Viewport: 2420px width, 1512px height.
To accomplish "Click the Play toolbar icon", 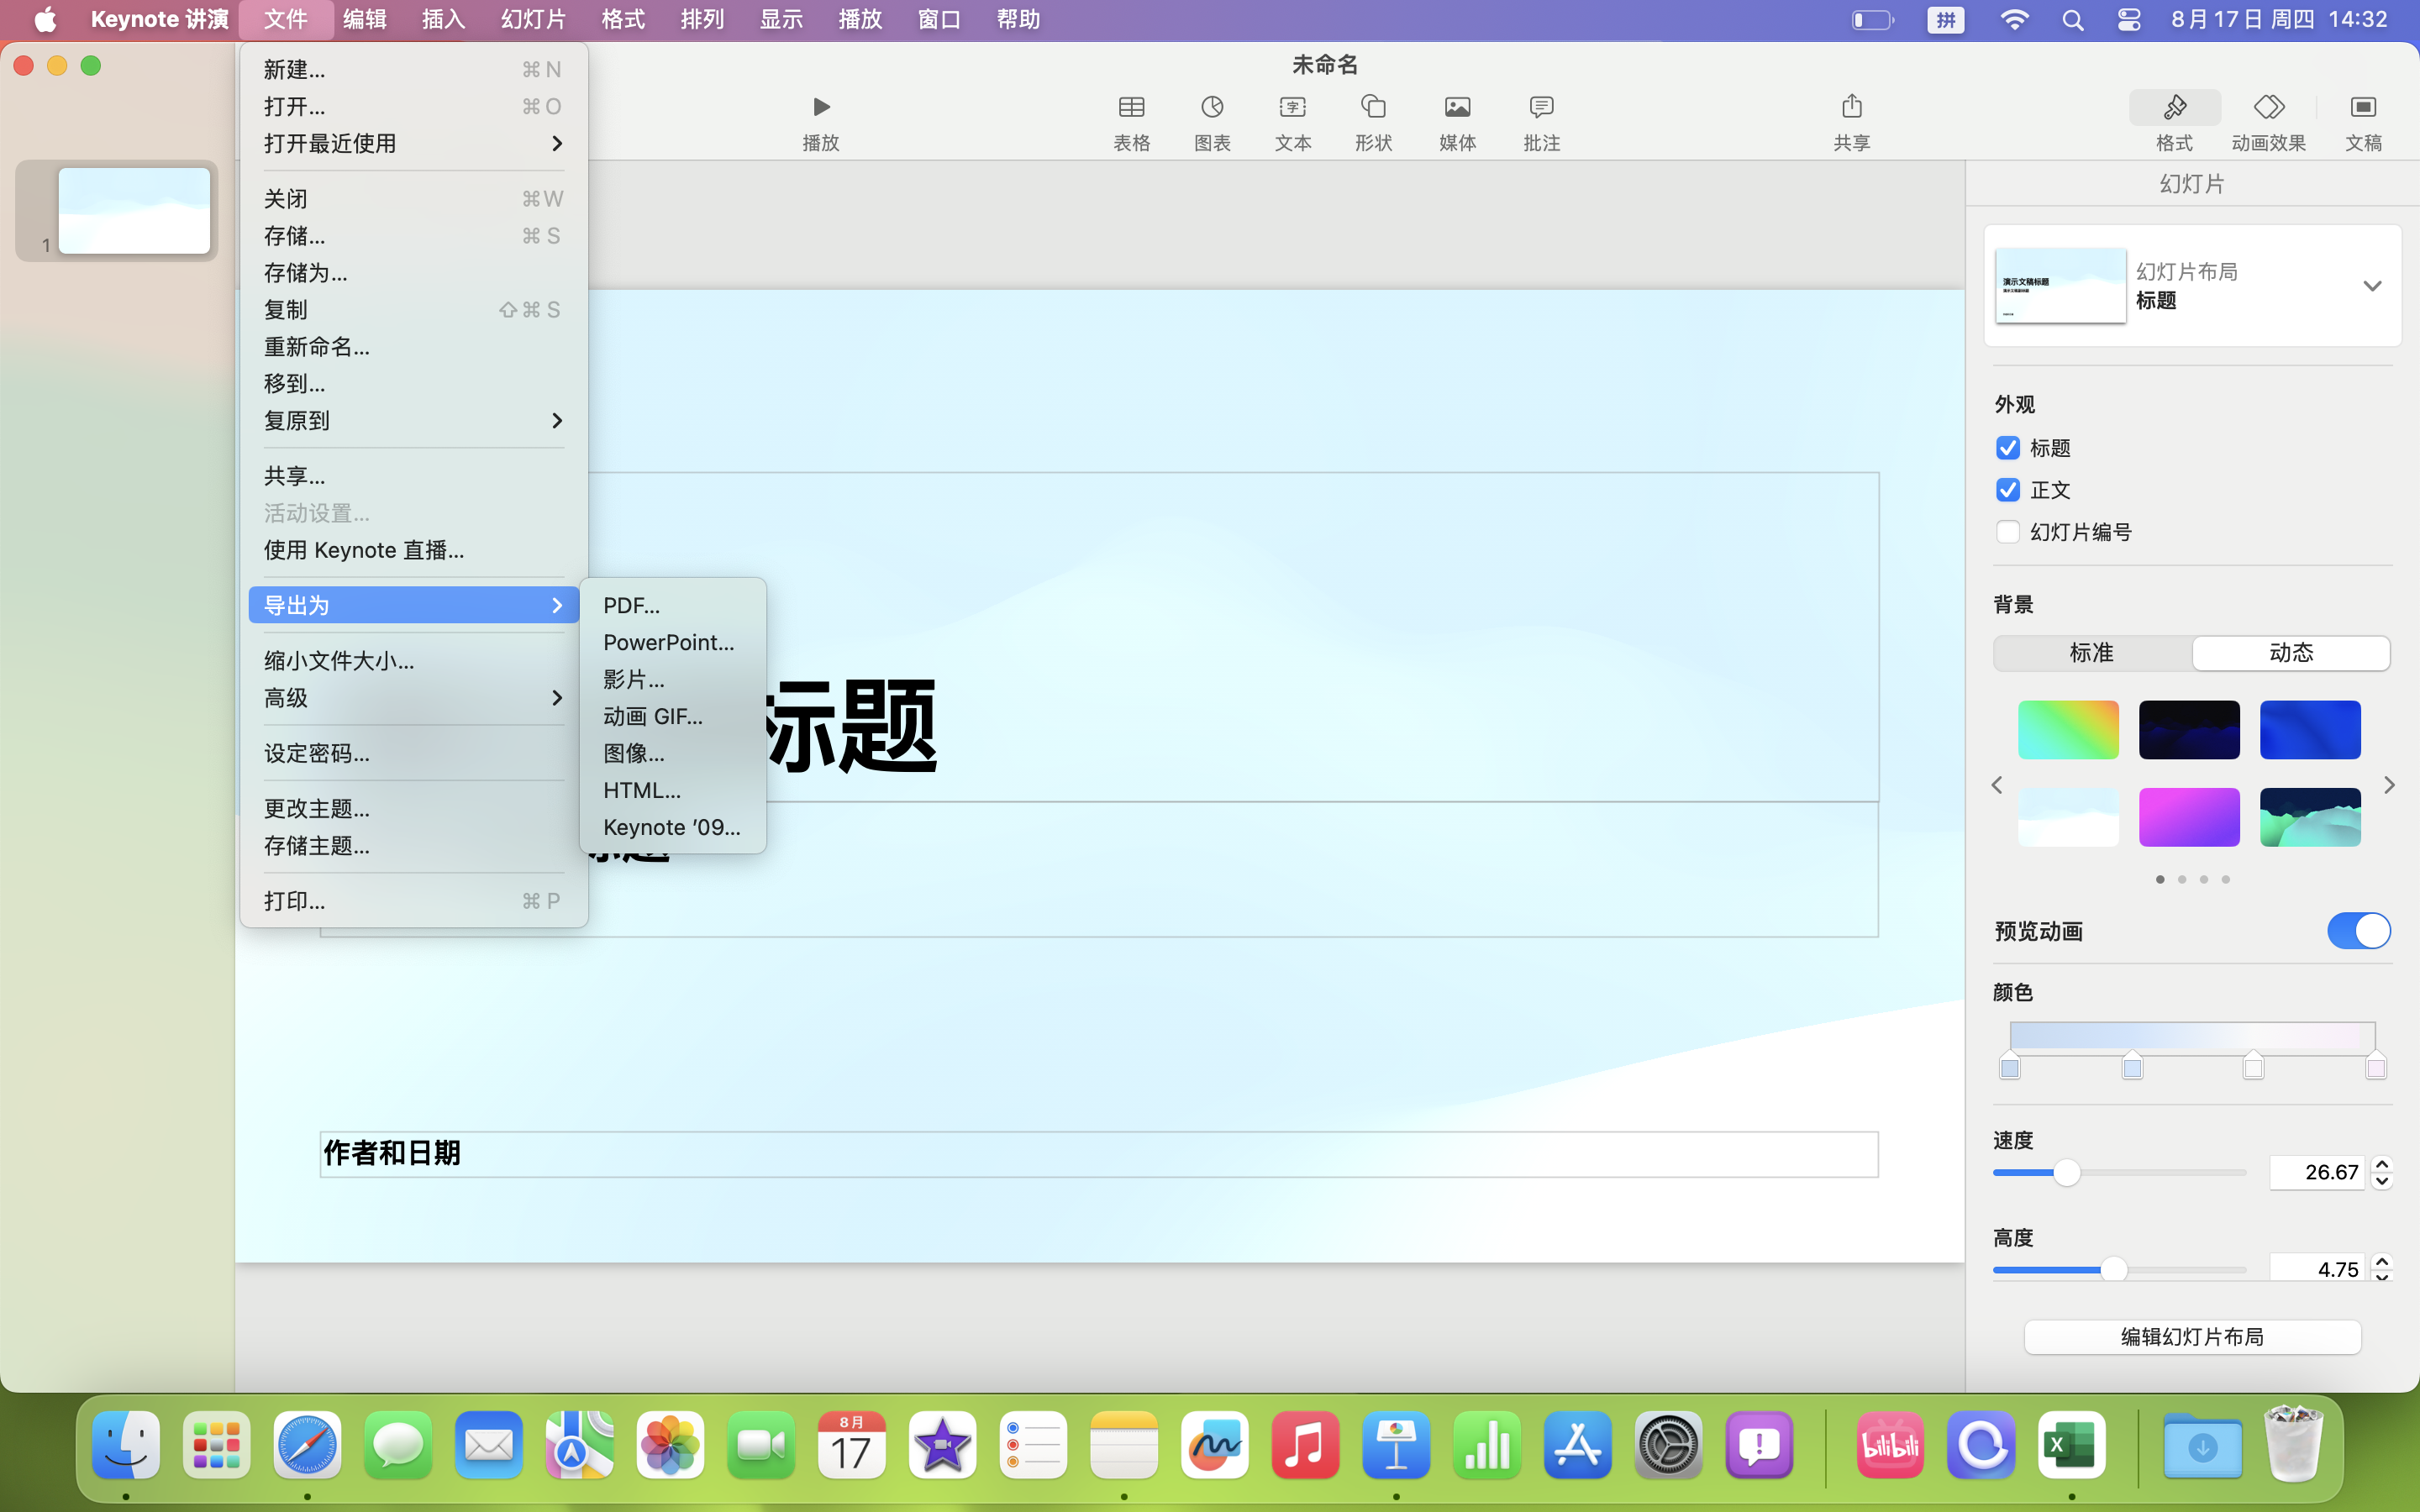I will (x=820, y=108).
